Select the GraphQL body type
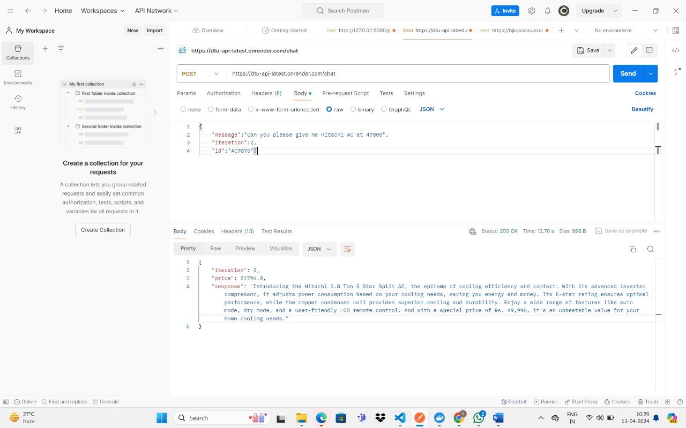Image resolution: width=686 pixels, height=428 pixels. tap(396, 109)
